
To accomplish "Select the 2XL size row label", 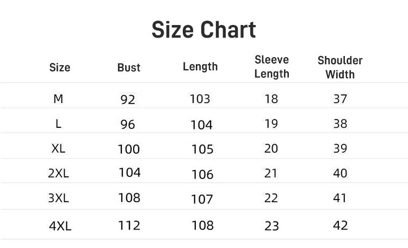I will pos(59,173).
